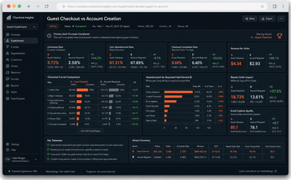The image size is (291, 180).
Task: Click the Alerts bell icon
Action: 7,92
